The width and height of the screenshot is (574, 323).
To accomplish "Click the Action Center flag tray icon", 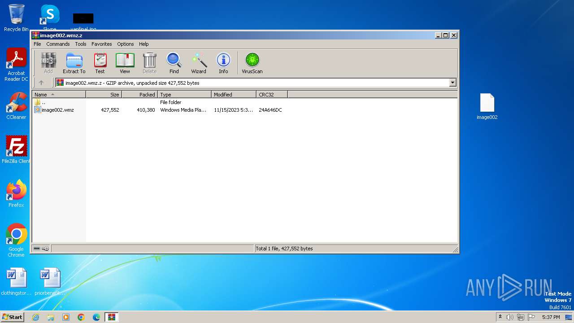I will click(x=531, y=317).
